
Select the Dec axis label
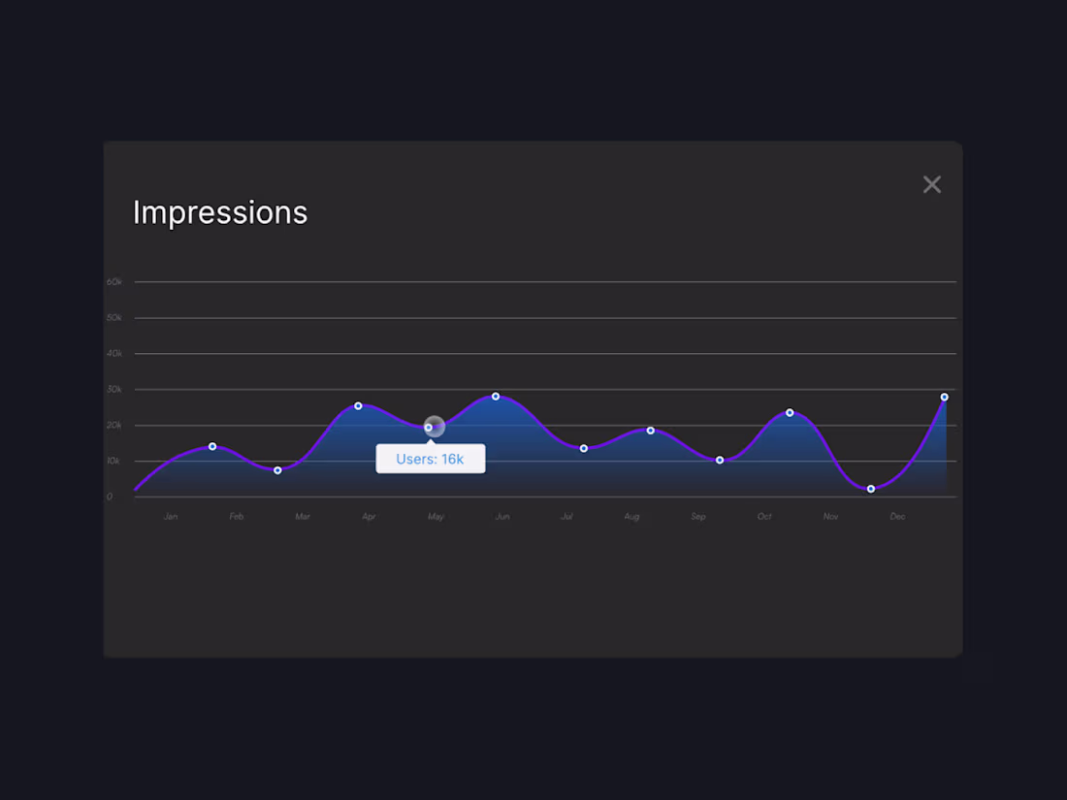896,516
